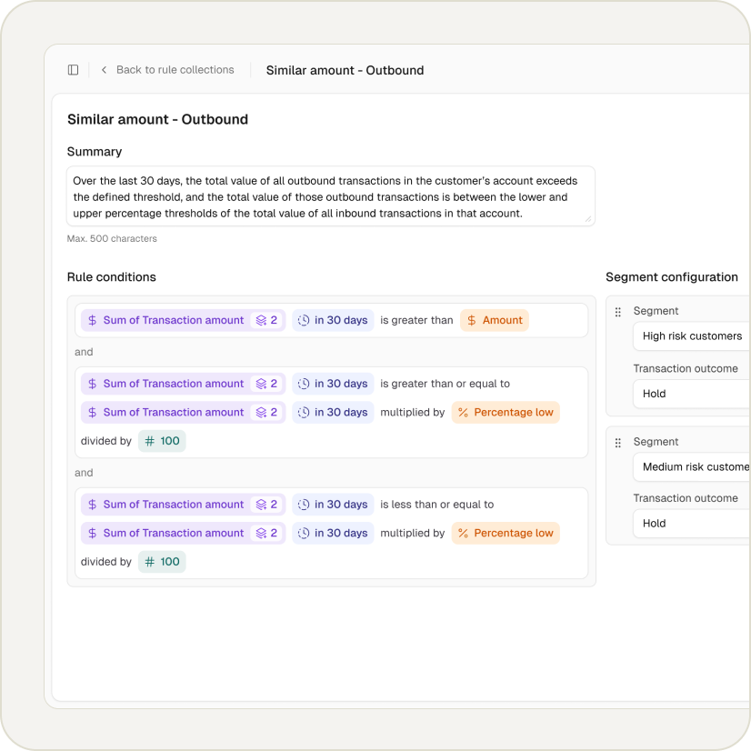Viewport: 751px width, 751px height.
Task: Open in 30 days chip before 'is greater than or equal to'
Action: tap(333, 384)
